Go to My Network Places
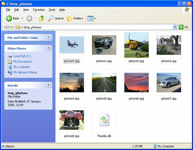Image resolution: width=193 pixels, height=150 pixels. point(25,72)
